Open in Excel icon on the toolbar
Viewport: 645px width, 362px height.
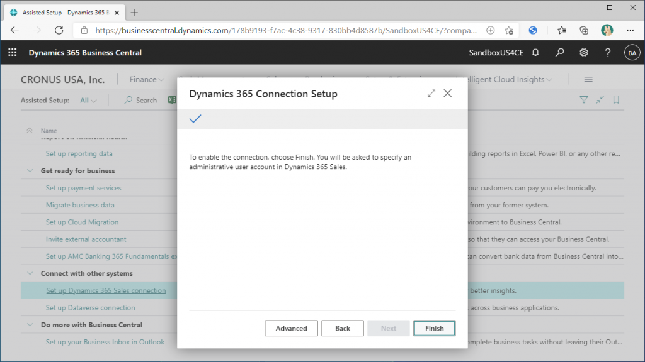click(172, 100)
